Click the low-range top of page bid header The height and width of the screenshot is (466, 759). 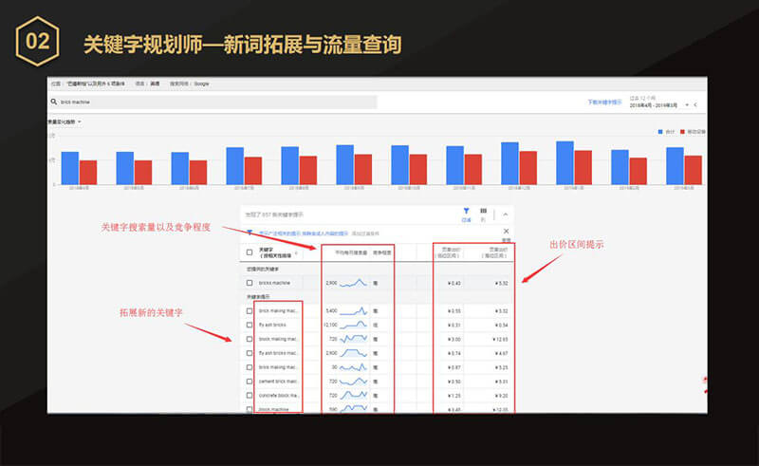448,252
